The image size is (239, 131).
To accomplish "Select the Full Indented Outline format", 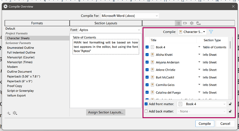I will pyautogui.click(x=21, y=52).
